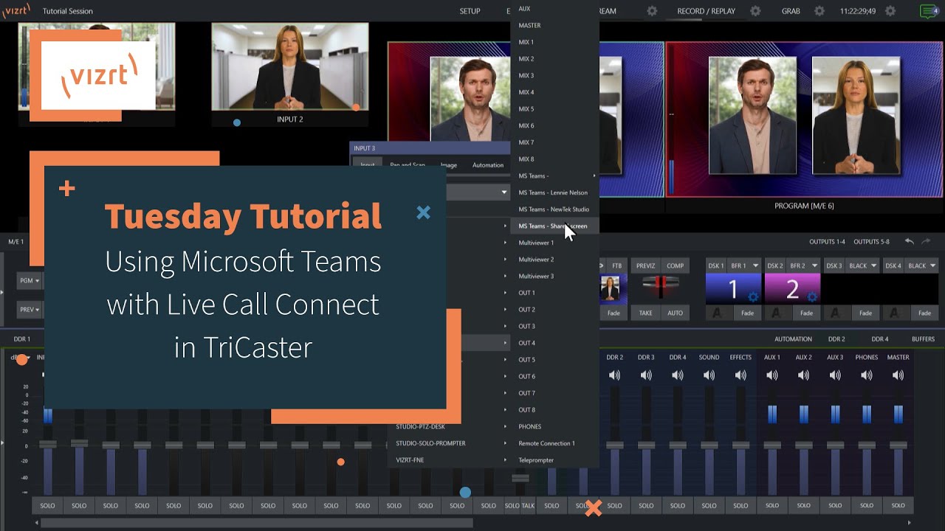Toggle SOLO on the SOUND channel
The width and height of the screenshot is (945, 531).
(x=709, y=505)
